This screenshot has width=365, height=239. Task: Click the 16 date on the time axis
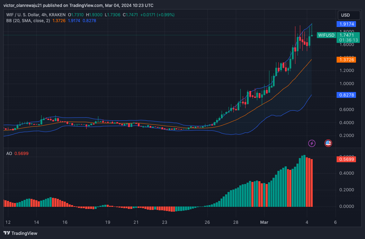click(65, 222)
